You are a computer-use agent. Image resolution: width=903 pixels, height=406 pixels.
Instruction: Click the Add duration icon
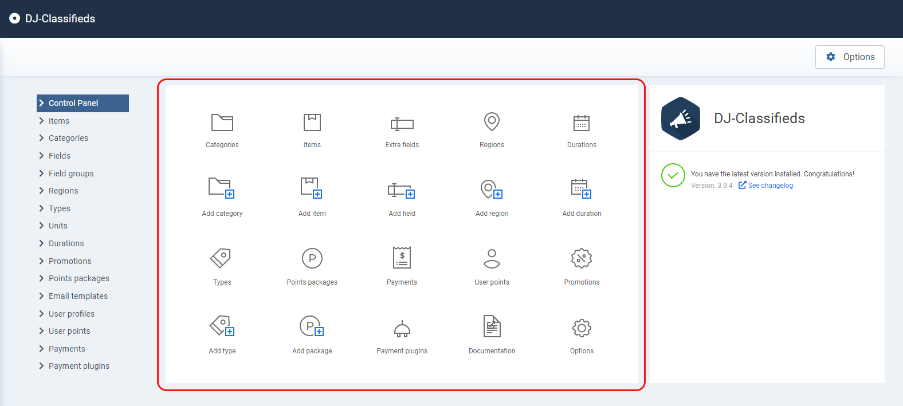point(582,188)
